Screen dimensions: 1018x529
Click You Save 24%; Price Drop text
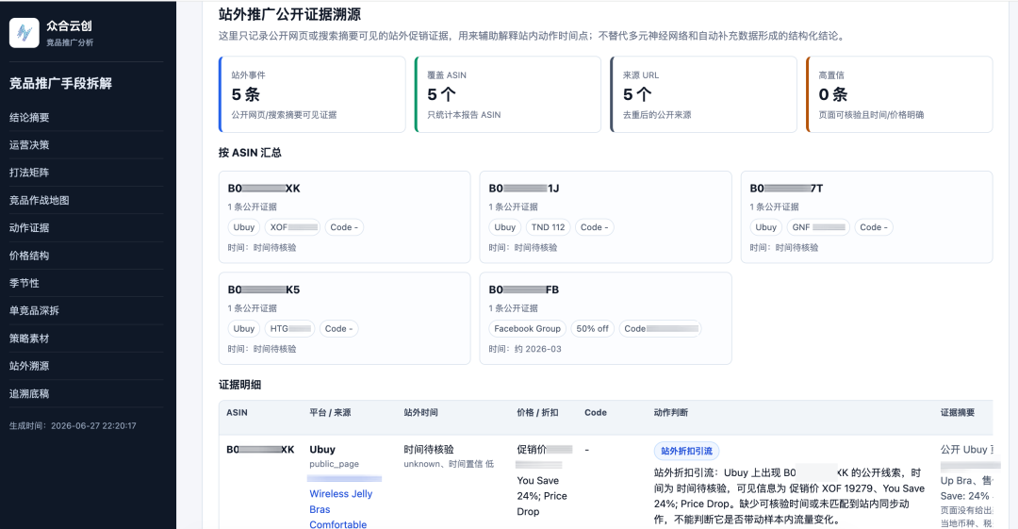pos(542,496)
